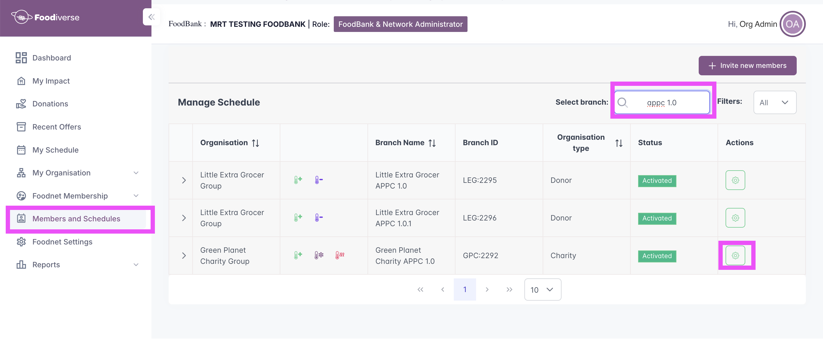
Task: Open rows-per-page dropdown showing 10
Action: pyautogui.click(x=542, y=289)
